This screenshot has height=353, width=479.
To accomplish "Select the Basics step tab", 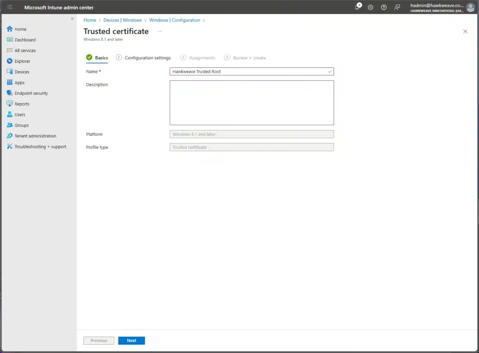I will point(101,58).
